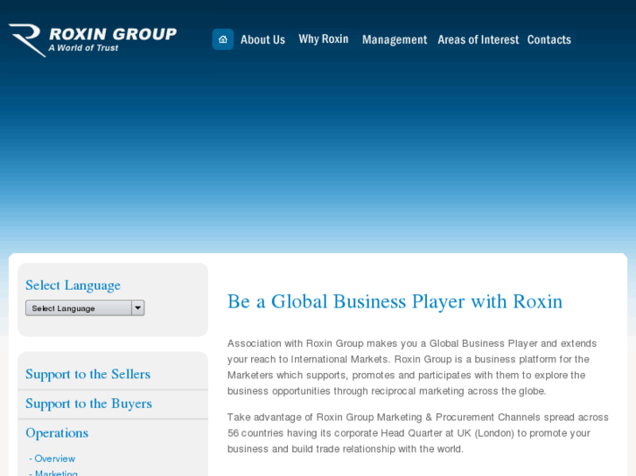Viewport: 636px width, 476px height.
Task: Go to the Management page
Action: tap(395, 39)
